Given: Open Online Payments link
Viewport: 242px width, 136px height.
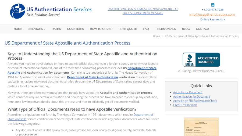Looking at the screenshot, I should (212, 19).
